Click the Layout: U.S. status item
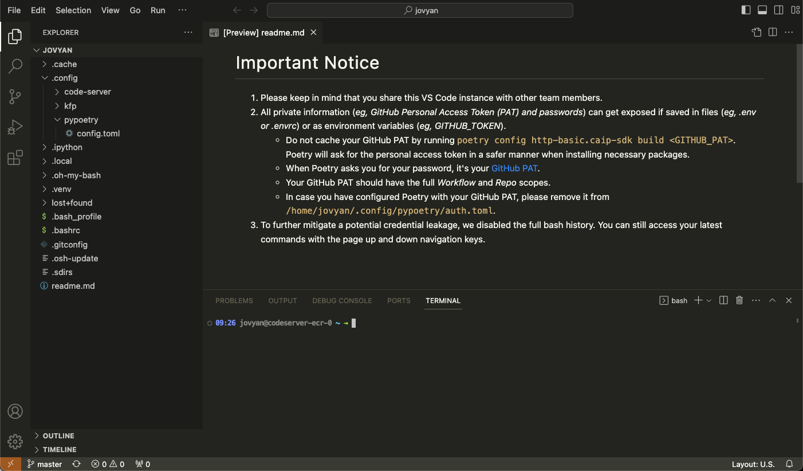Viewport: 803px width, 471px height. pos(753,464)
